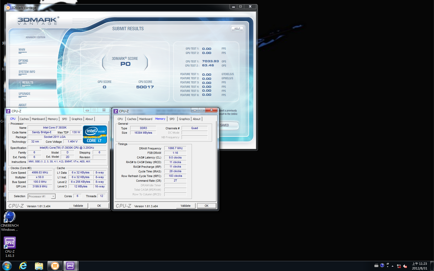The width and height of the screenshot is (434, 271).
Task: Switch to 3DMark Vantage taskbar button
Action: click(55, 266)
